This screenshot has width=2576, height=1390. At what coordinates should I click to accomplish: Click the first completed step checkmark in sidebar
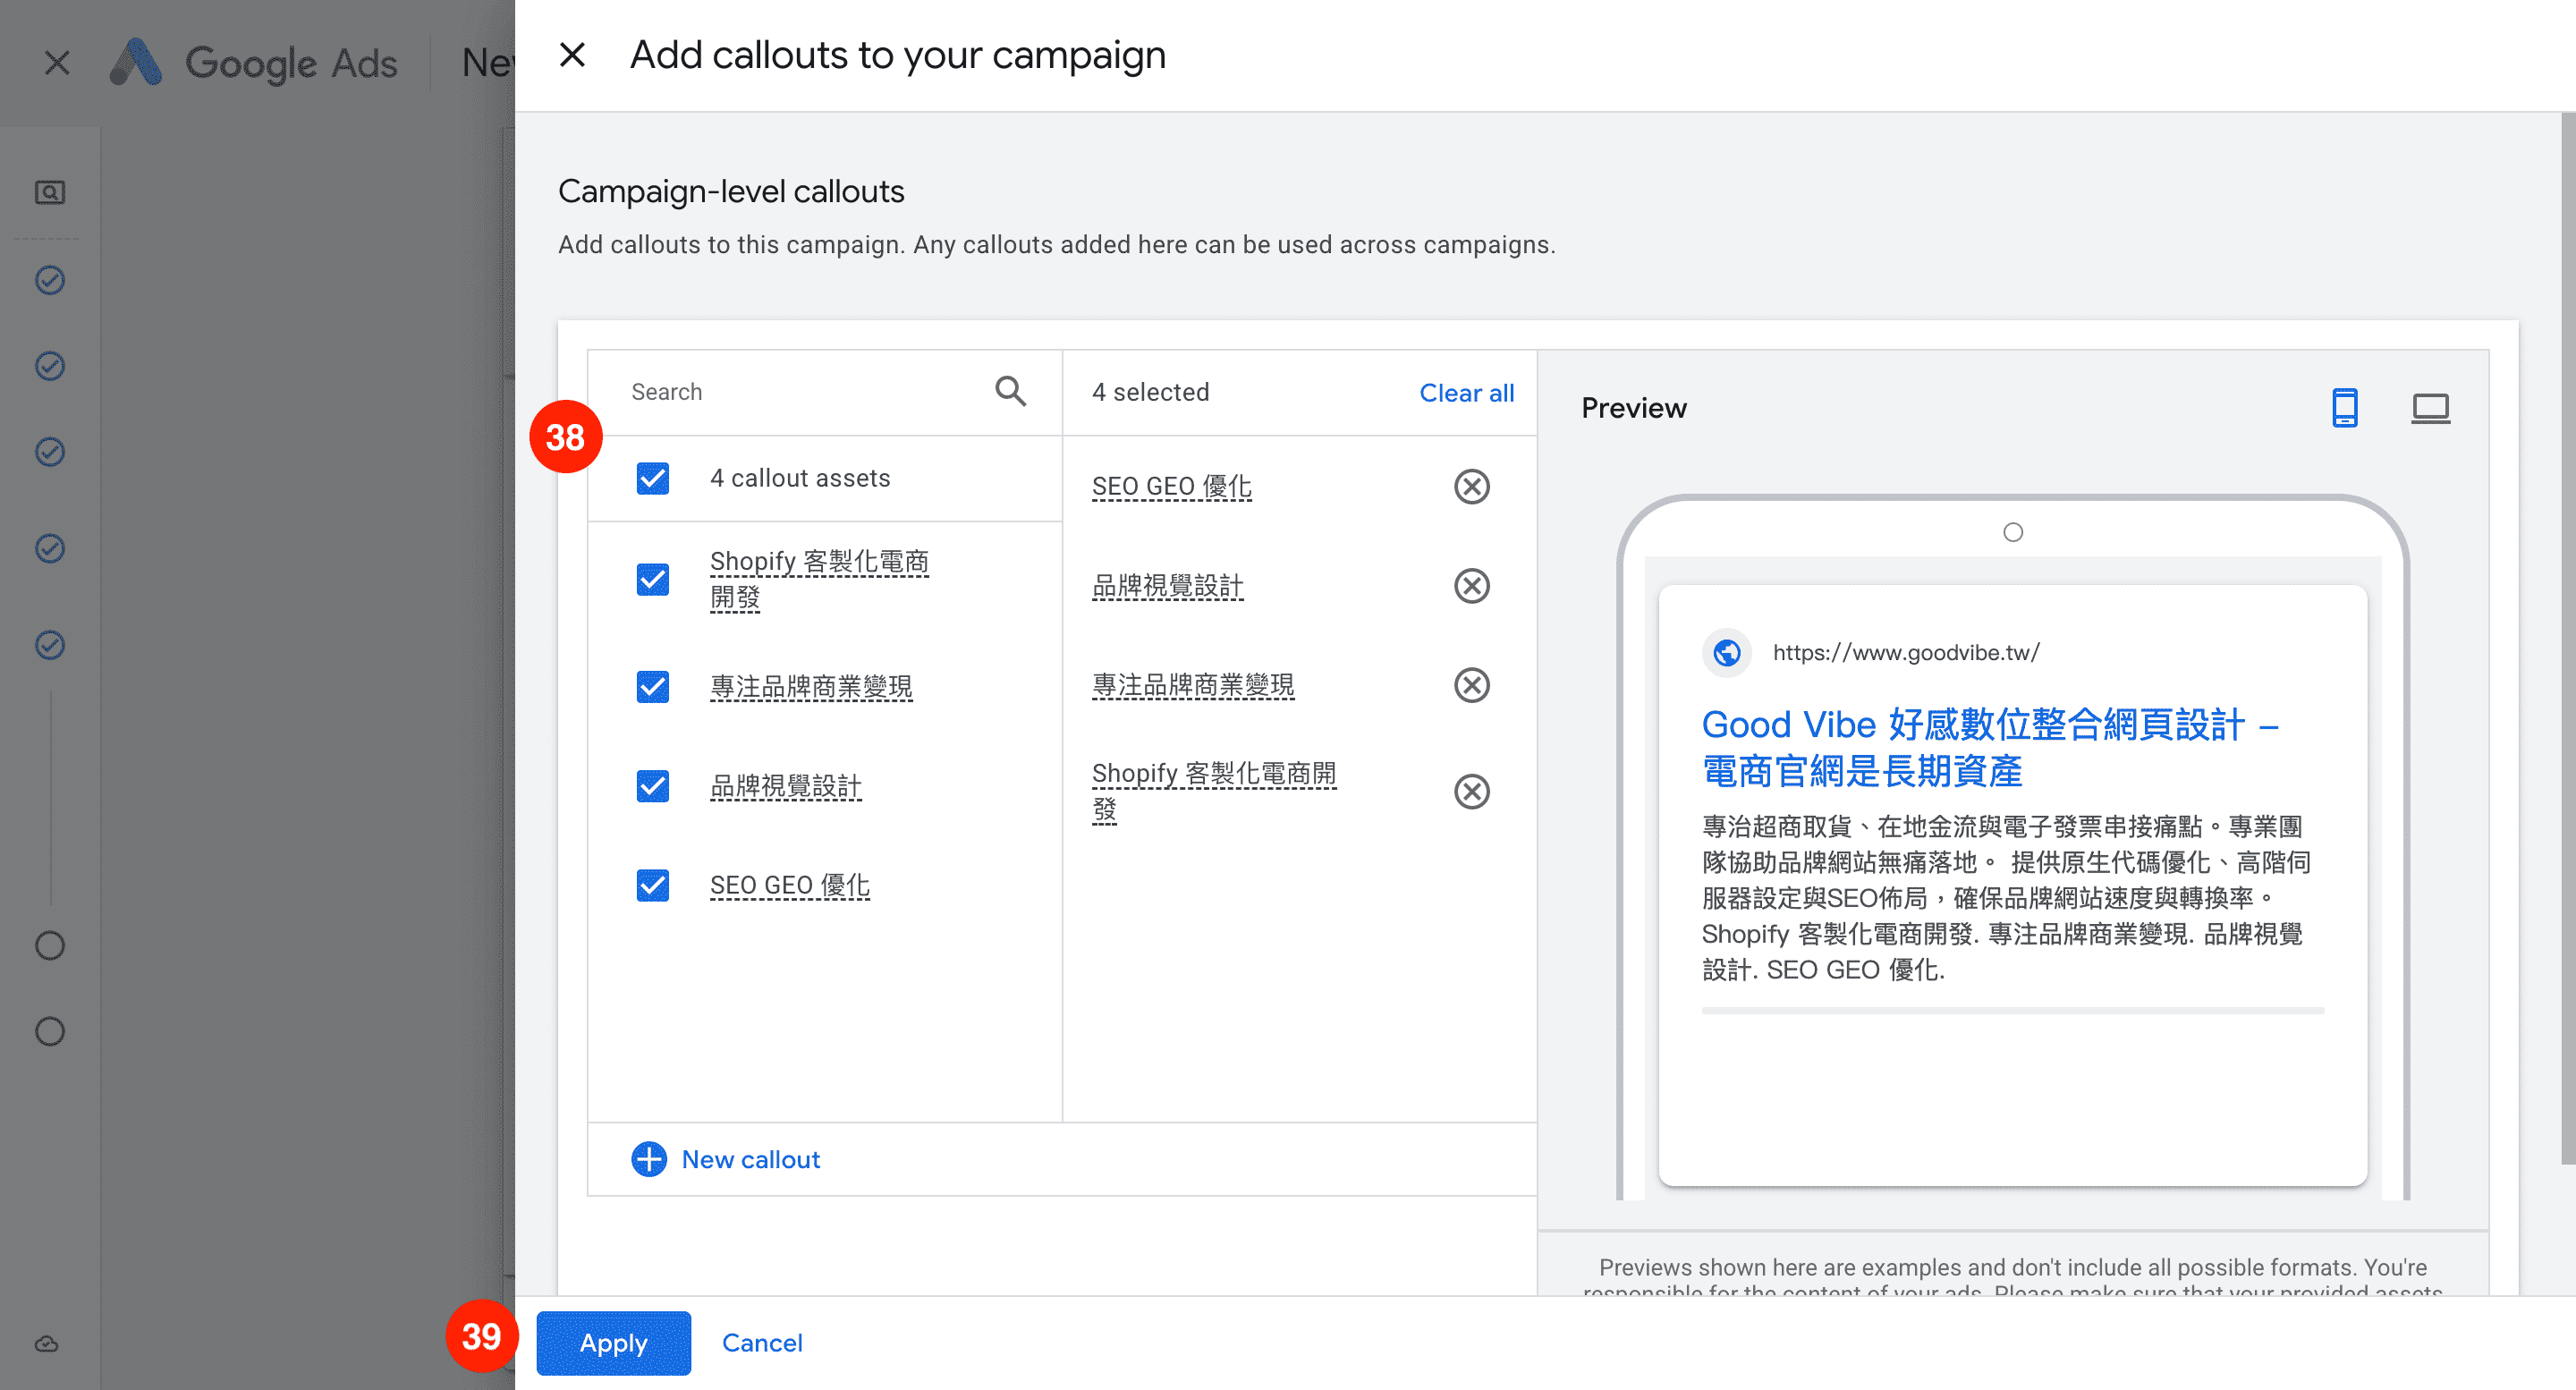[x=50, y=280]
